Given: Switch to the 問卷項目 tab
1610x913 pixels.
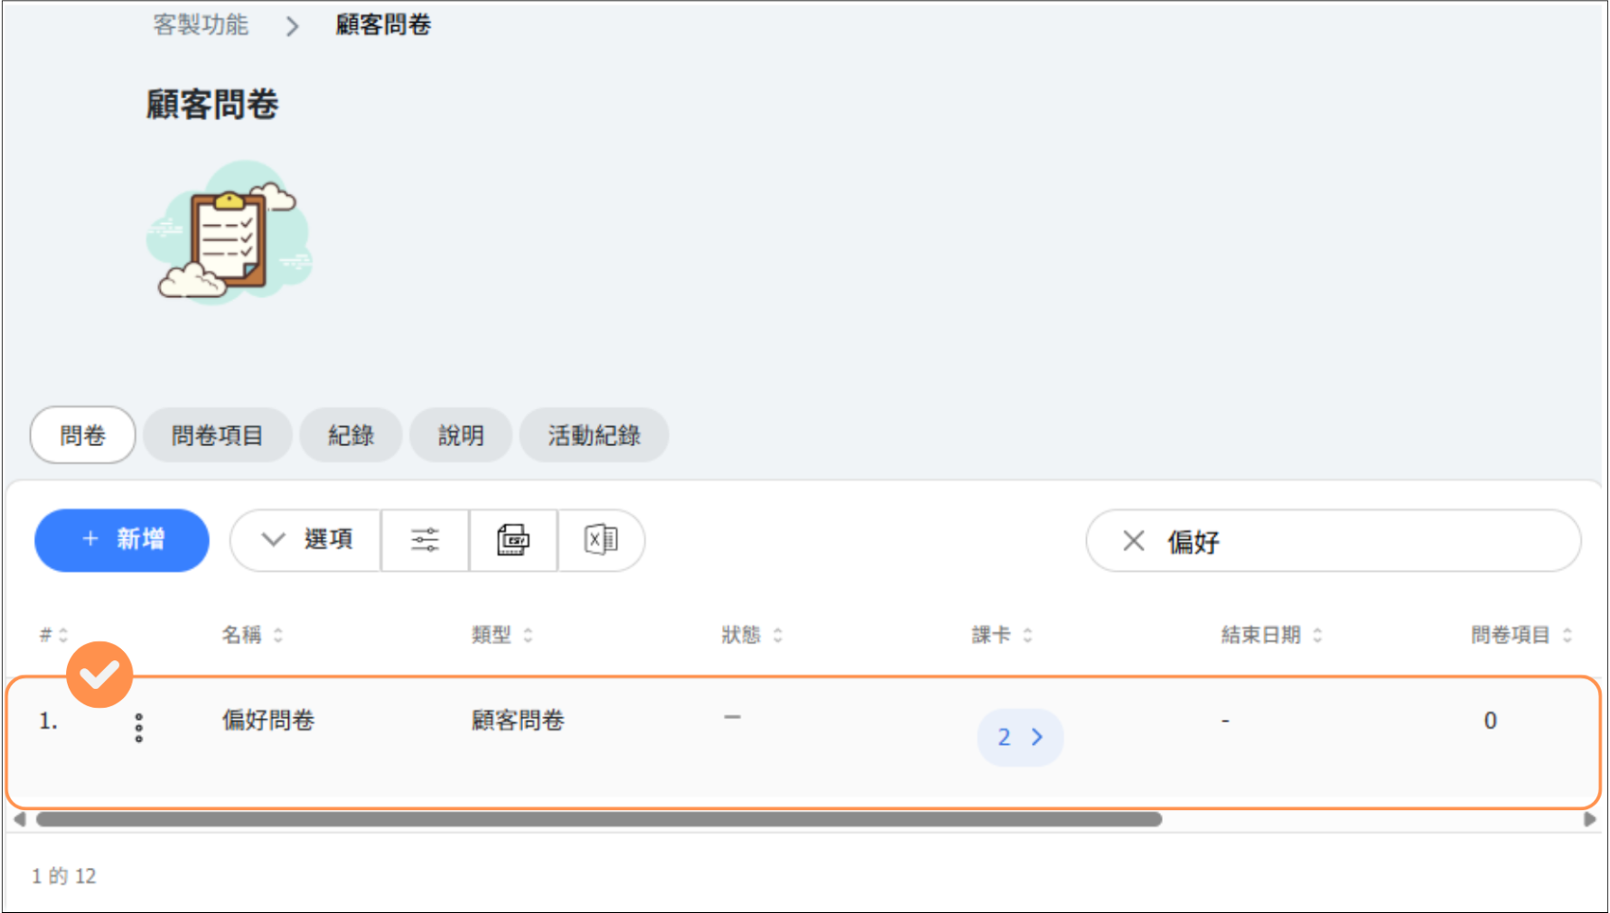Looking at the screenshot, I should (x=217, y=435).
